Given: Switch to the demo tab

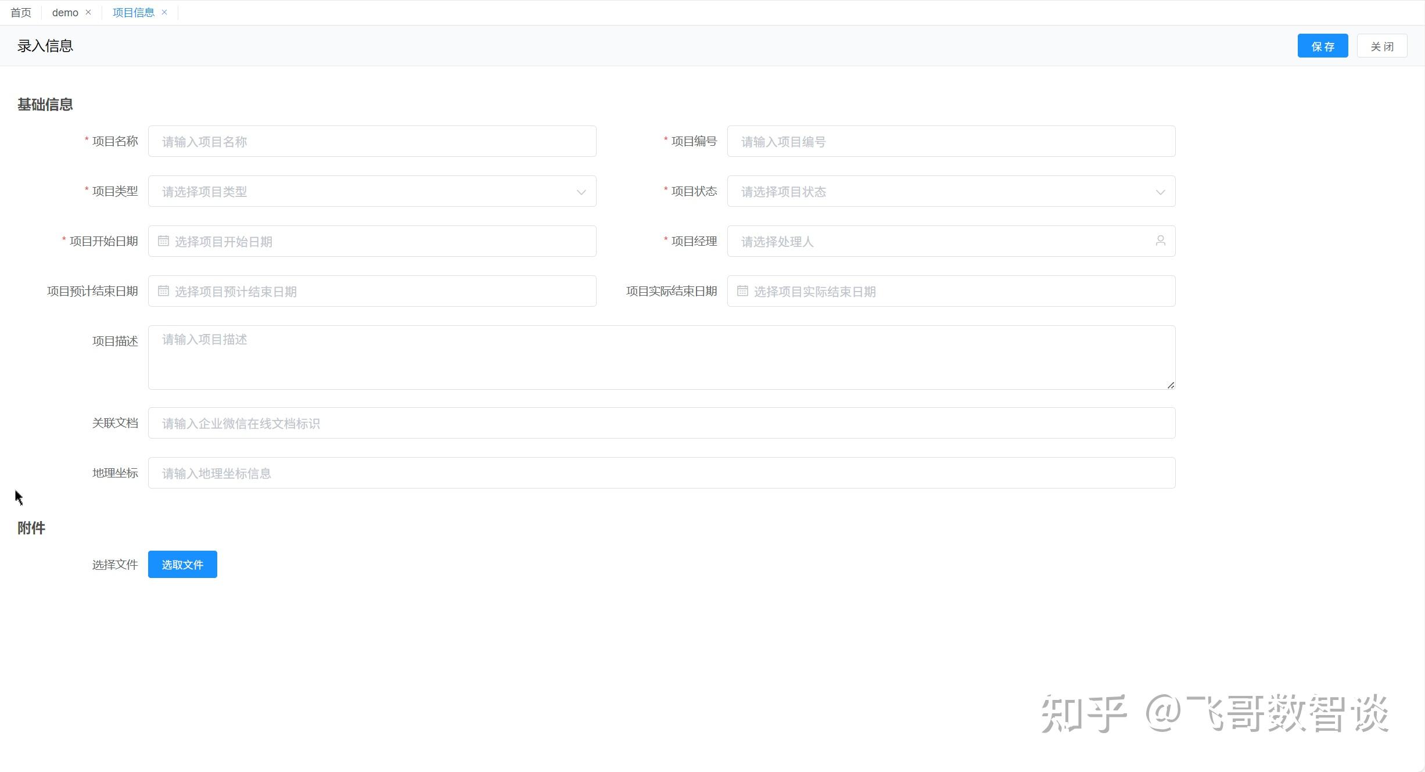Looking at the screenshot, I should [x=65, y=13].
